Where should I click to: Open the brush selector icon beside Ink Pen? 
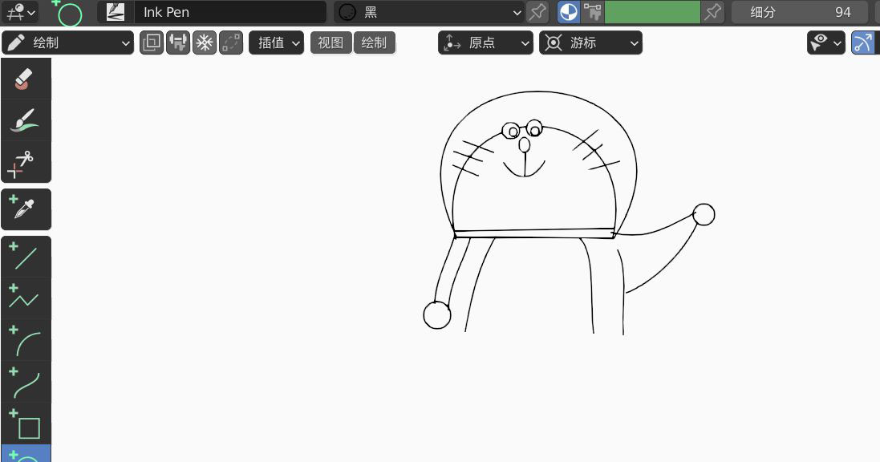coord(115,12)
